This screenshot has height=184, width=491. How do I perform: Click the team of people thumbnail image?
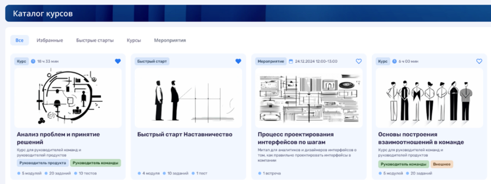point(429,98)
